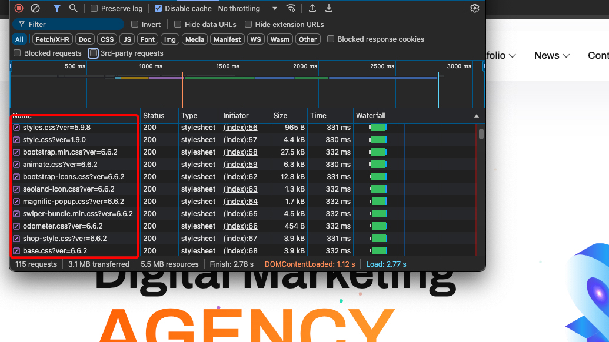Enable the Preserve log checkbox
609x342 pixels.
coord(94,9)
